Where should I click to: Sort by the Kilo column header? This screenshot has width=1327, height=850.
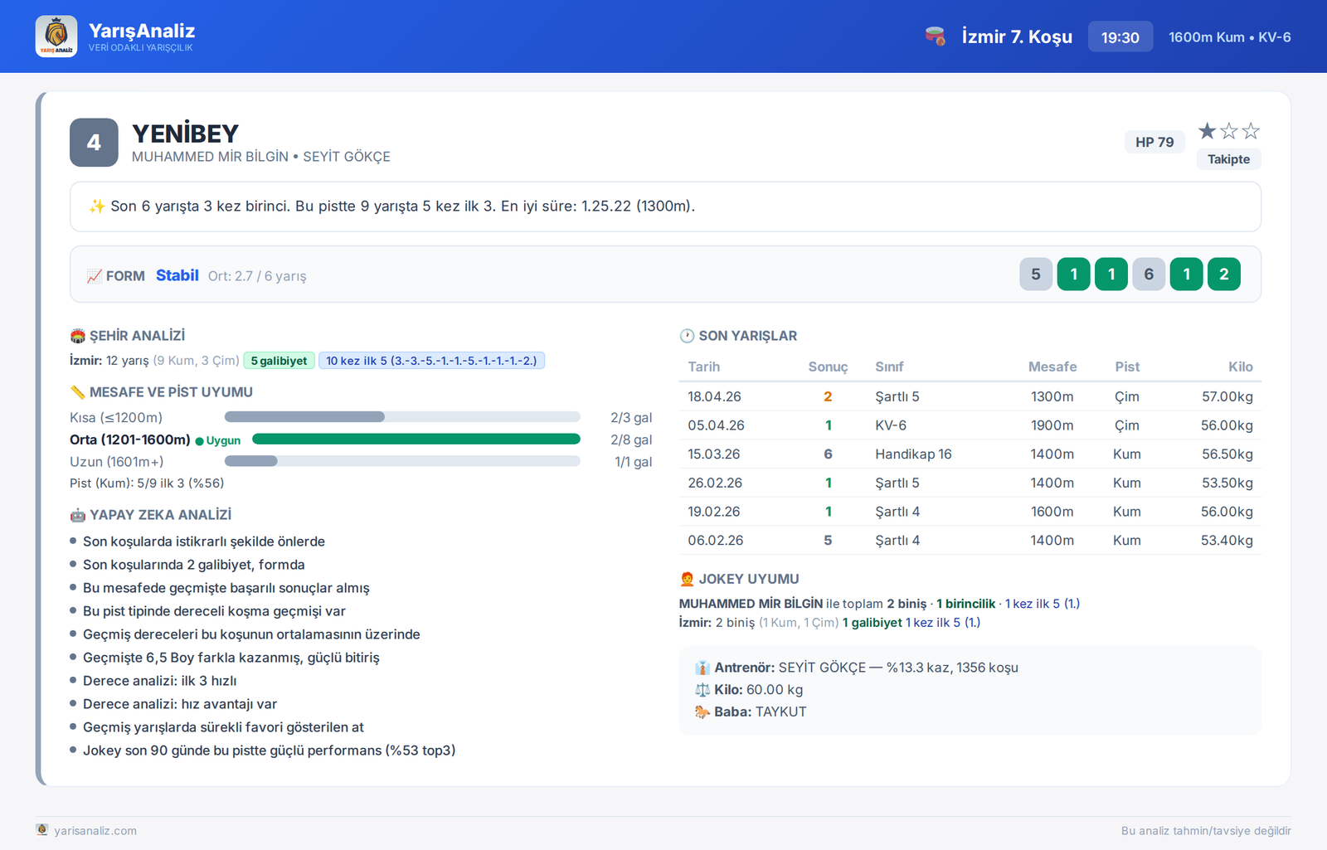click(x=1241, y=367)
